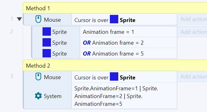Image resolution: width=207 pixels, height=112 pixels.
Task: Select the Animation frame = 1 condition
Action: (x=128, y=32)
